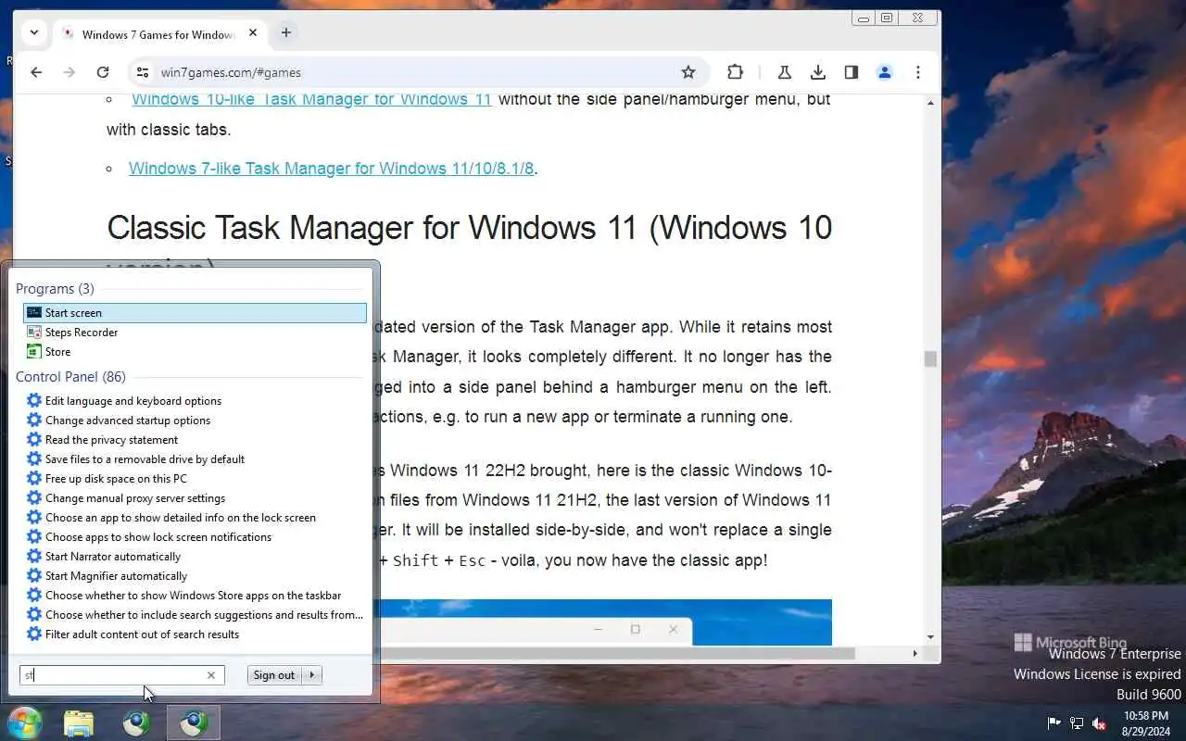Click the green Store icon
The height and width of the screenshot is (741, 1186).
tap(34, 352)
